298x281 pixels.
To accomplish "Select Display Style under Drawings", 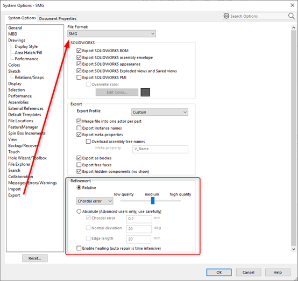I will [x=26, y=46].
